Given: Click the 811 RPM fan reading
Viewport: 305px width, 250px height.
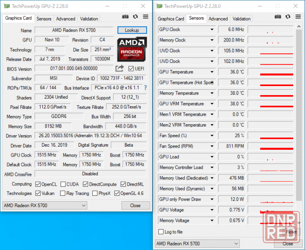Looking at the screenshot, I should coord(232,146).
